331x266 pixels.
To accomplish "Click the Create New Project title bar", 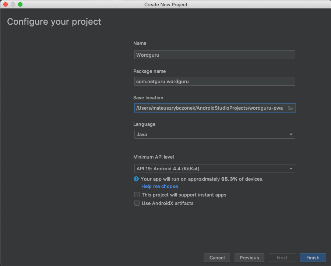I will pyautogui.click(x=166, y=4).
